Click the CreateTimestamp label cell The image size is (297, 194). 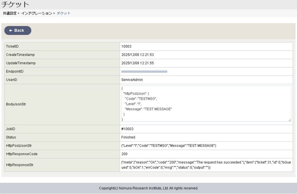62,55
